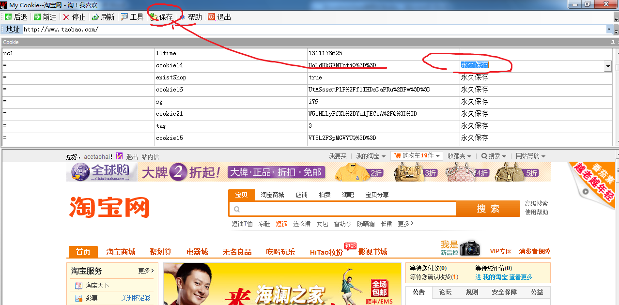Open the 我要买 link
Screen dimensions: 619x305
tap(338, 156)
